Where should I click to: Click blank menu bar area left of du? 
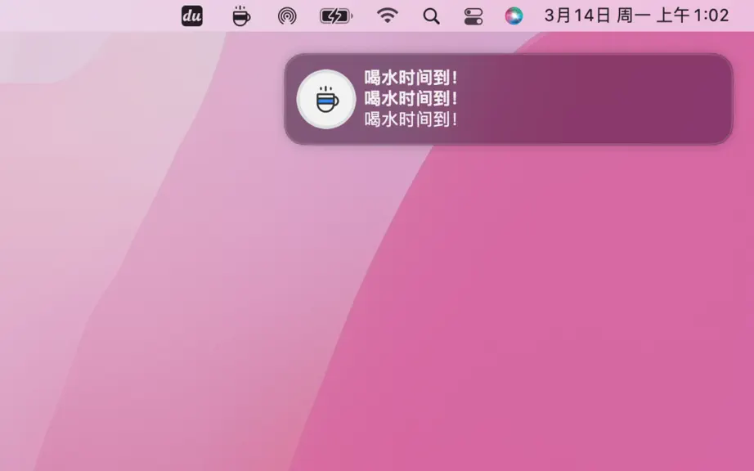pyautogui.click(x=87, y=16)
